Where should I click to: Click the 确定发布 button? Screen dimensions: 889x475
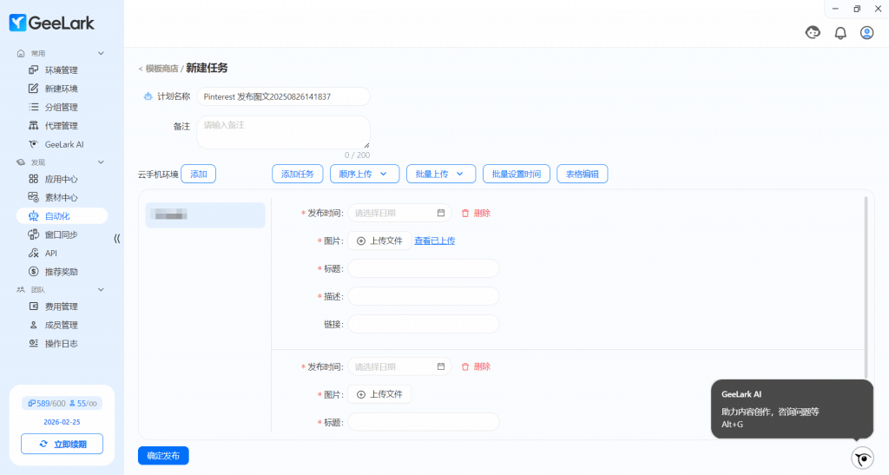163,455
